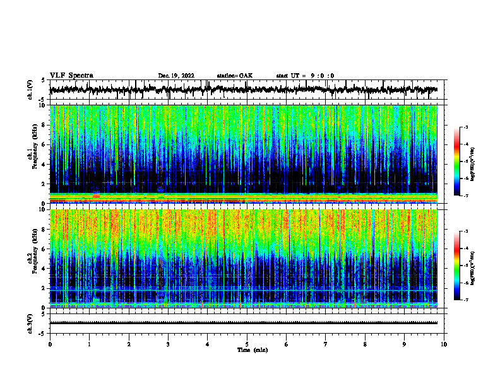The width and height of the screenshot is (500, 386).
Task: Click time axis tick label "10"
Action: point(444,344)
